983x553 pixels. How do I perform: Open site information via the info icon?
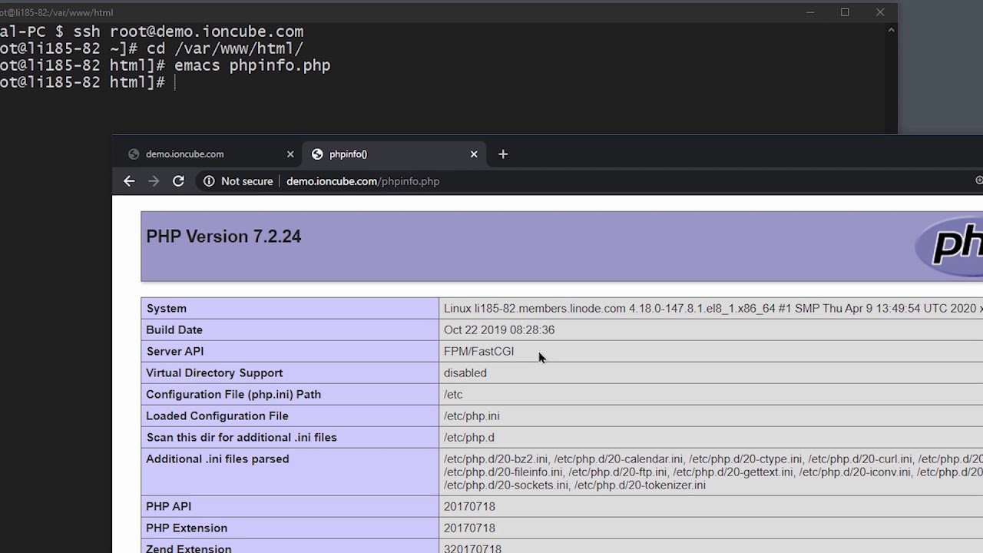[x=208, y=181]
